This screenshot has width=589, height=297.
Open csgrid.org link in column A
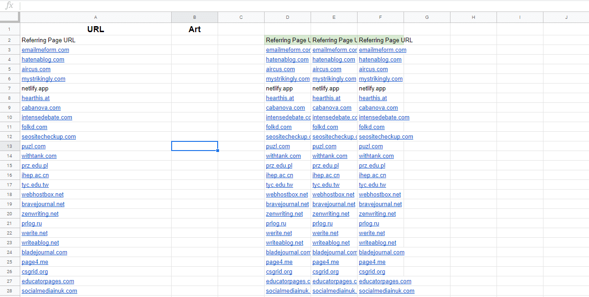[35, 271]
